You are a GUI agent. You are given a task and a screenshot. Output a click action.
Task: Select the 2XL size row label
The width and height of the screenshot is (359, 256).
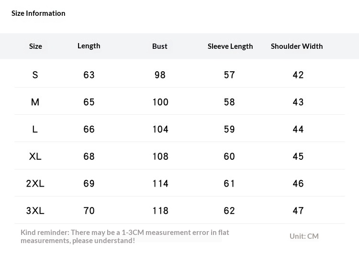pos(35,183)
